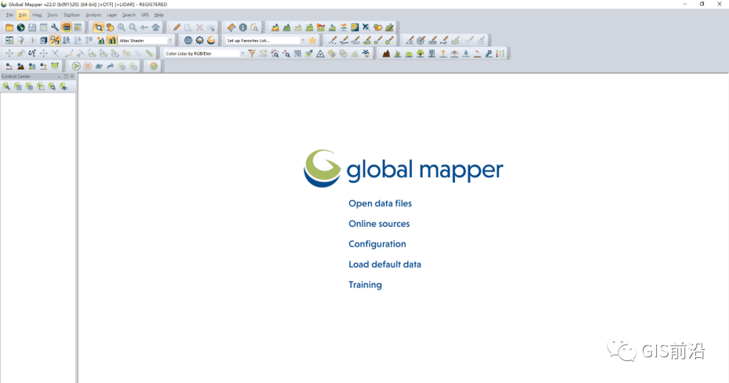The width and height of the screenshot is (729, 383).
Task: Click the pie chart globe icon
Action: point(154,66)
